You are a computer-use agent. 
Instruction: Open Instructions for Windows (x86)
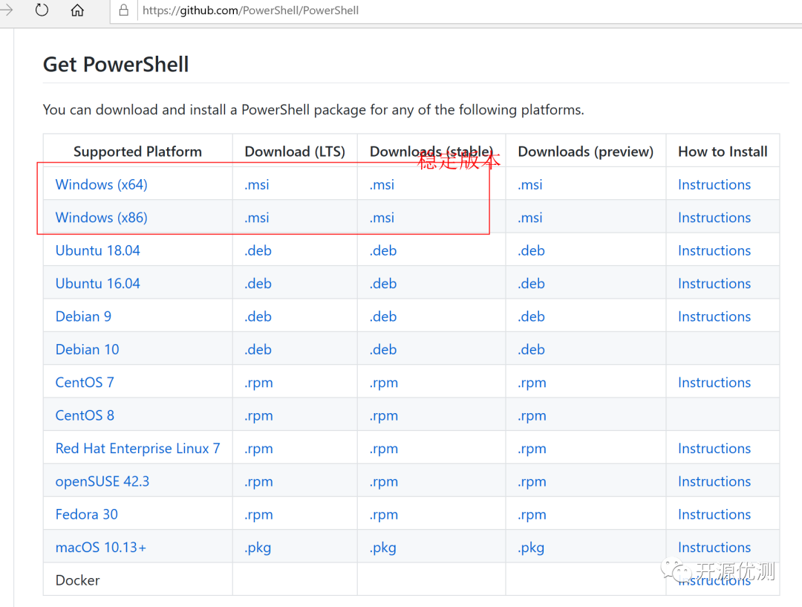(x=714, y=218)
